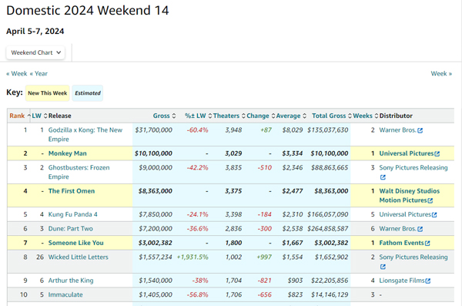This screenshot has height=306, width=462.
Task: Open external link icon next to Lionsgate Films
Action: [428, 281]
